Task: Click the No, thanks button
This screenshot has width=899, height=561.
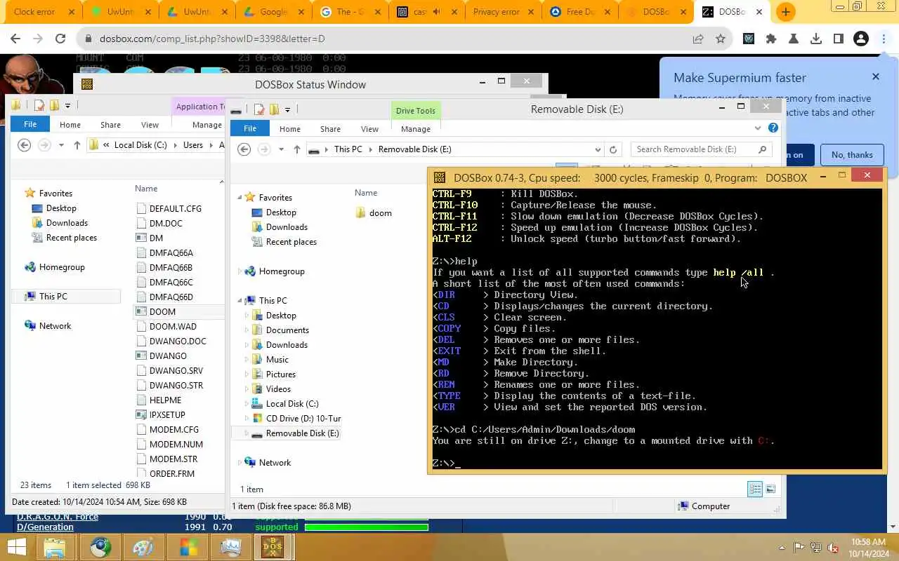Action: 852,155
